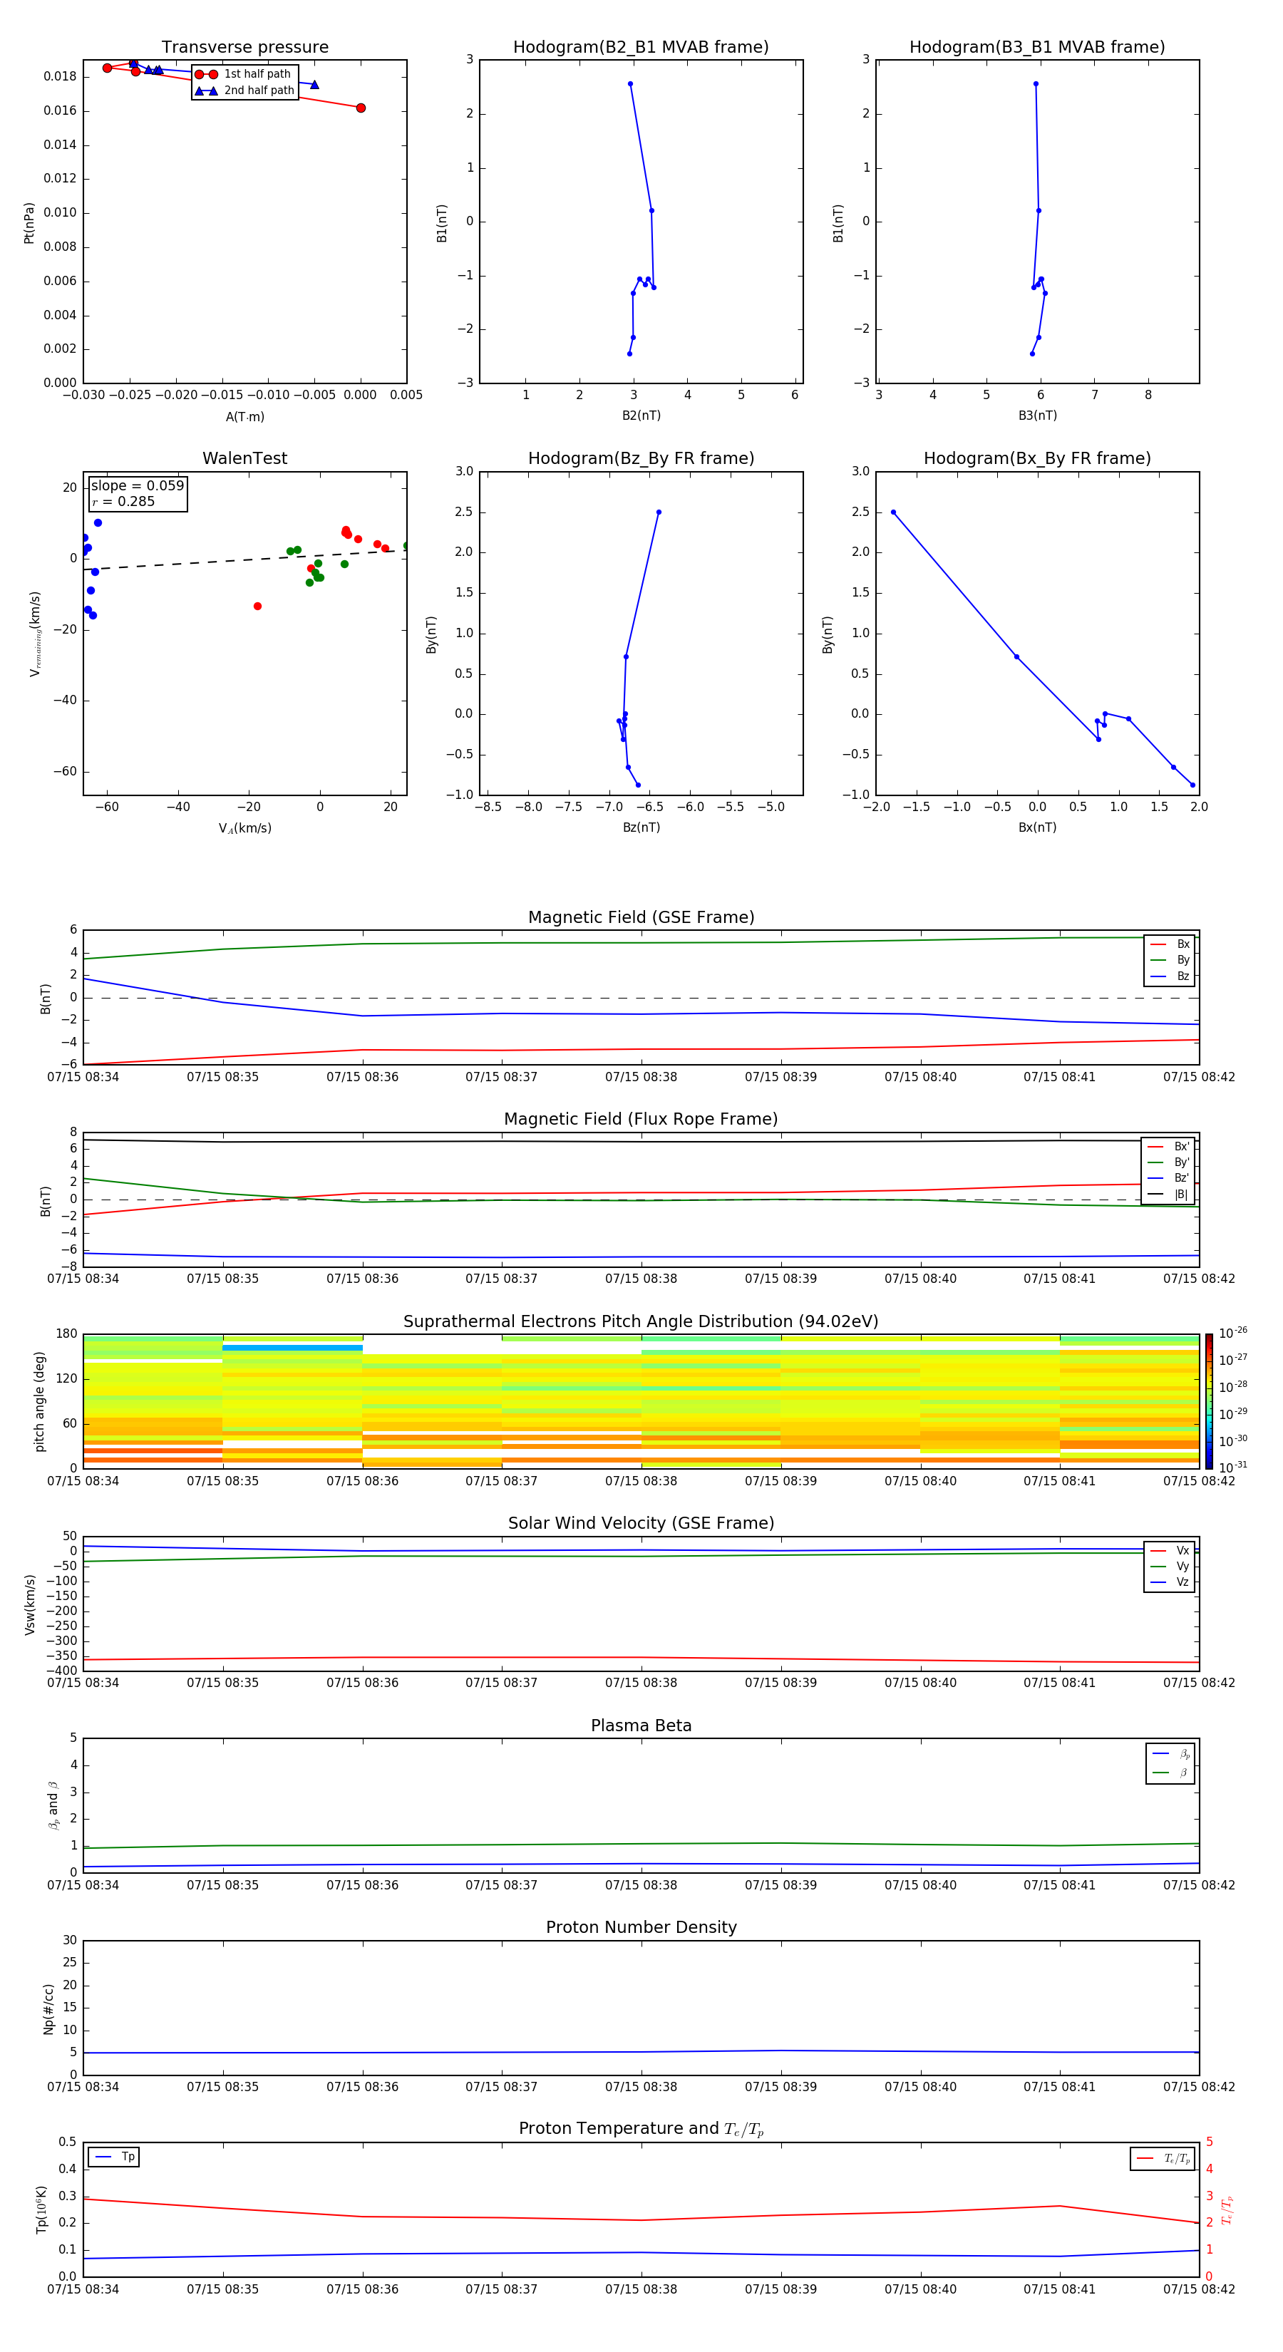Click the isolated red point in WalenTest plot
This screenshot has width=1283, height=2352.
point(257,607)
